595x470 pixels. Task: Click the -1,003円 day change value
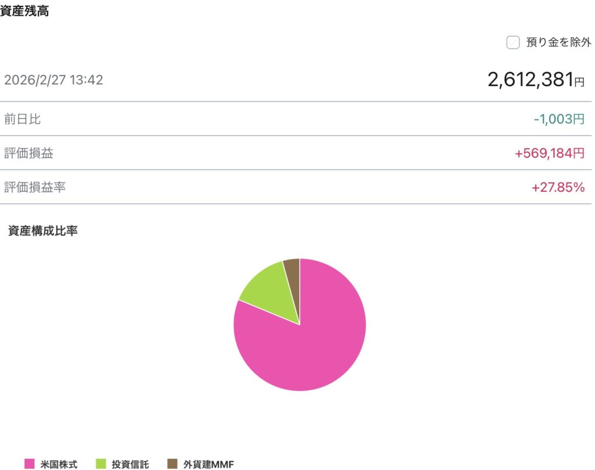click(558, 120)
